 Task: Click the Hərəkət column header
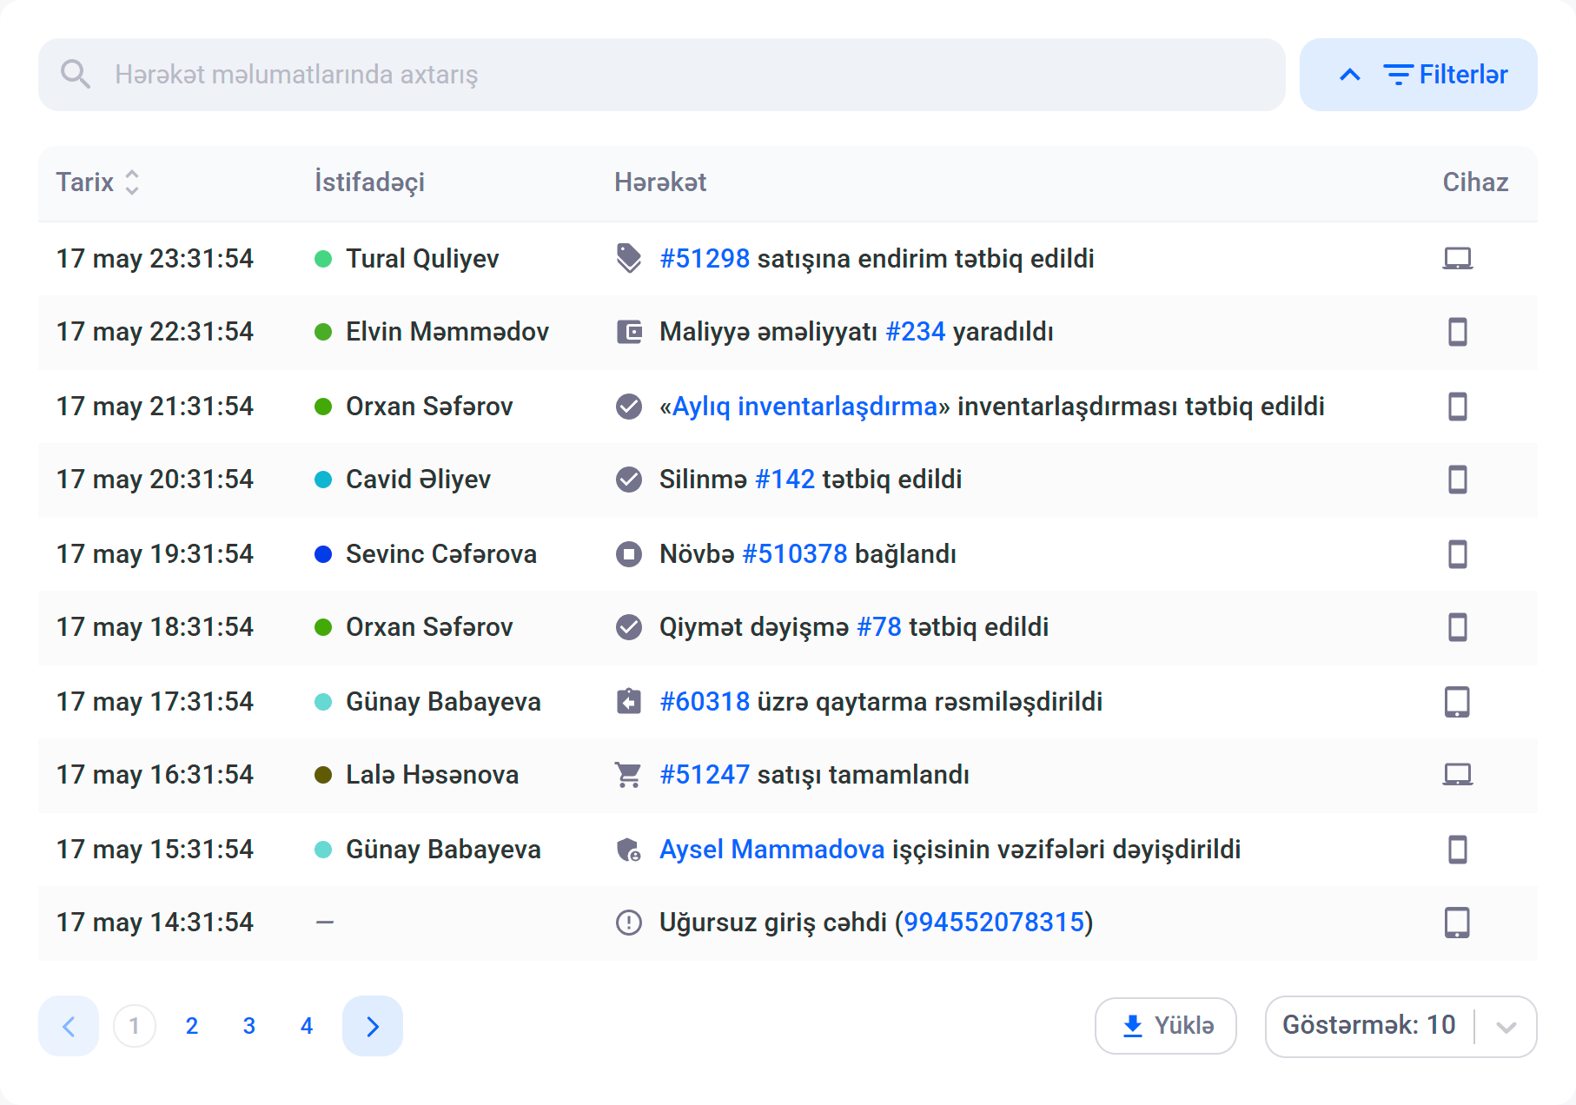coord(660,182)
